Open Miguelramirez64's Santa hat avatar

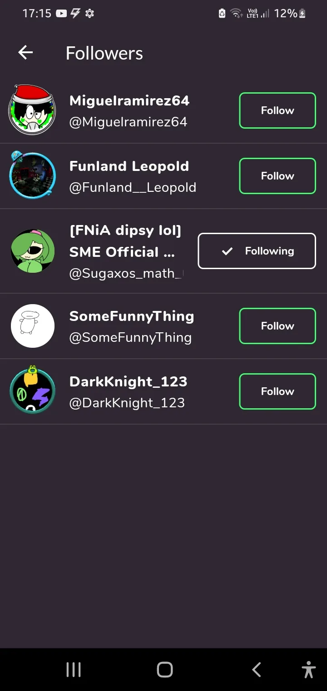[x=32, y=110]
